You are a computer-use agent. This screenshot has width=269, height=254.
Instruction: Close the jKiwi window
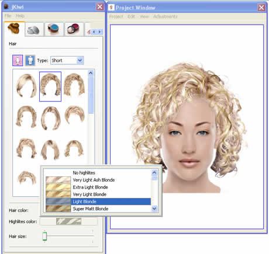coord(100,7)
